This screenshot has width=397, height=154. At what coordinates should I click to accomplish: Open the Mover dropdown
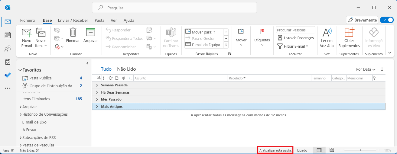click(241, 38)
